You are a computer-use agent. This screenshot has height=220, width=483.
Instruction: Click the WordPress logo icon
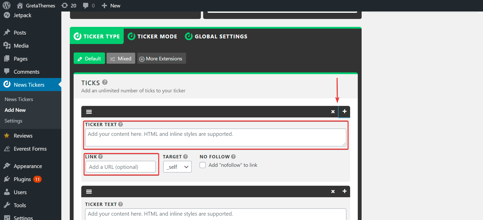tap(6, 5)
